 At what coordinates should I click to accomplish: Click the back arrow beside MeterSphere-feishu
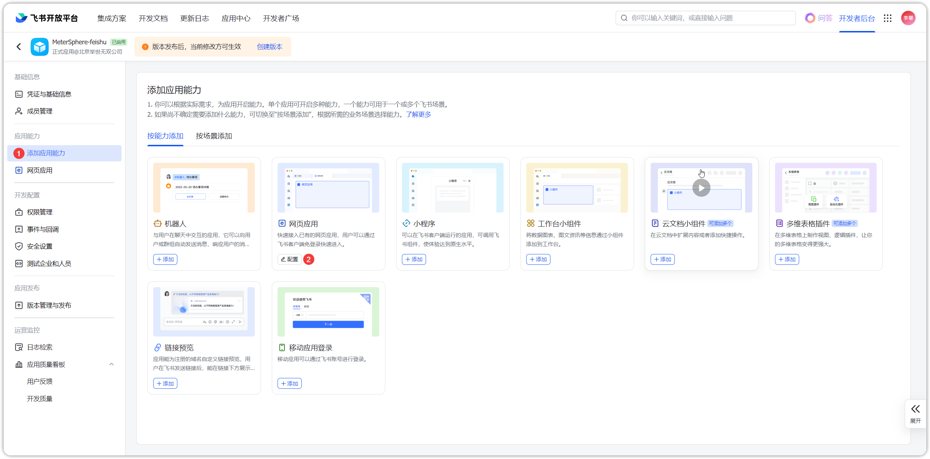click(x=19, y=46)
